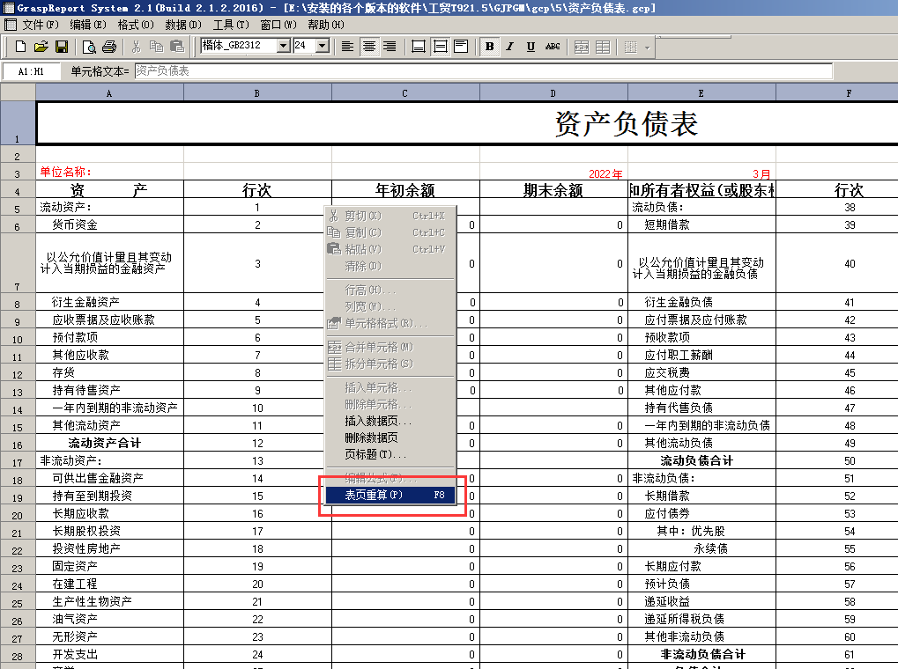Open a report file with the folder icon
The height and width of the screenshot is (669, 898).
[41, 46]
